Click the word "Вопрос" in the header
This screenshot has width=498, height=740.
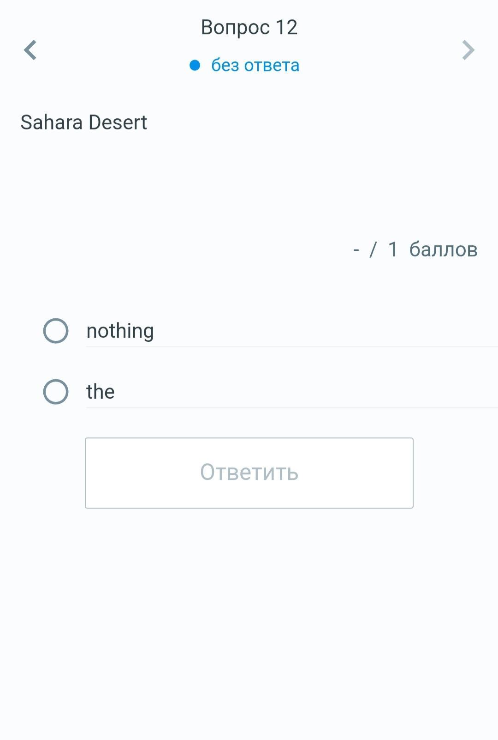(x=235, y=27)
